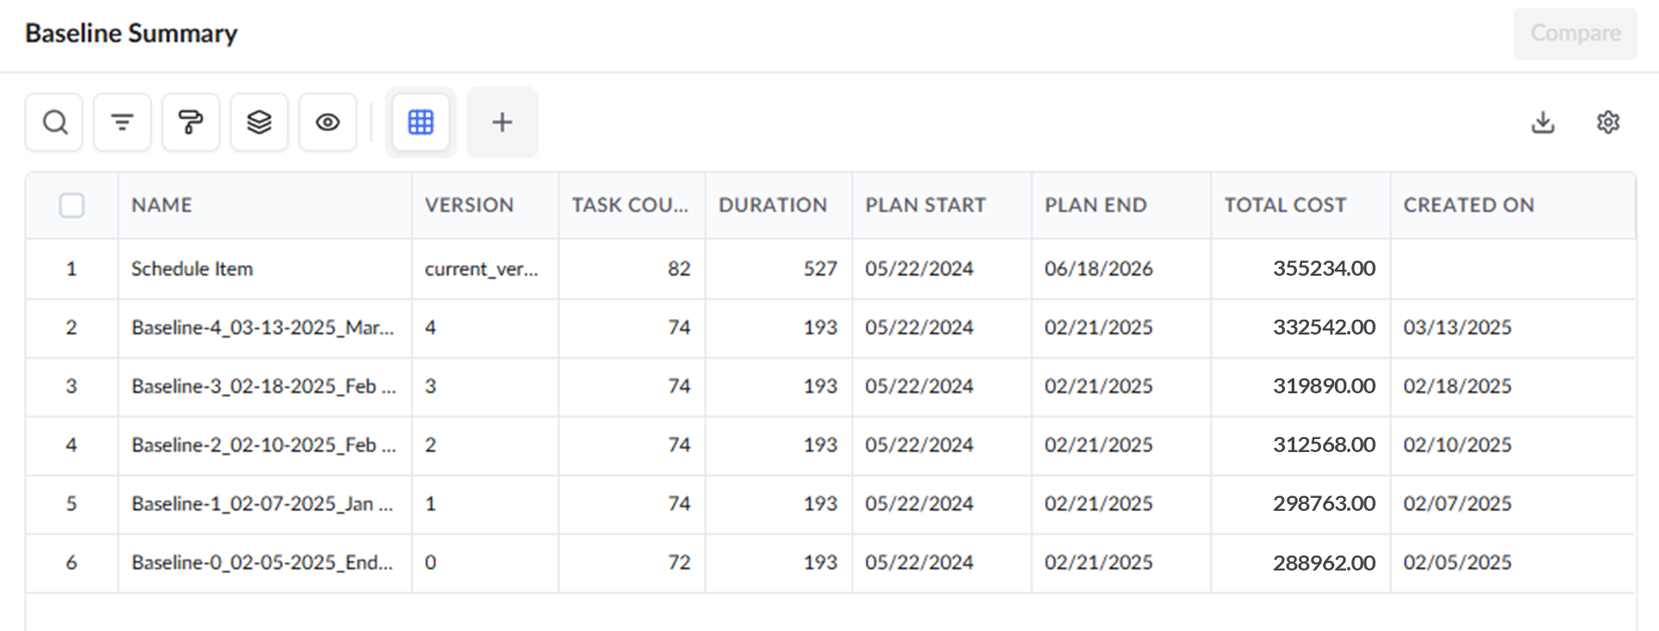This screenshot has width=1659, height=631.
Task: Check the select-all checkbox in header
Action: tap(72, 205)
